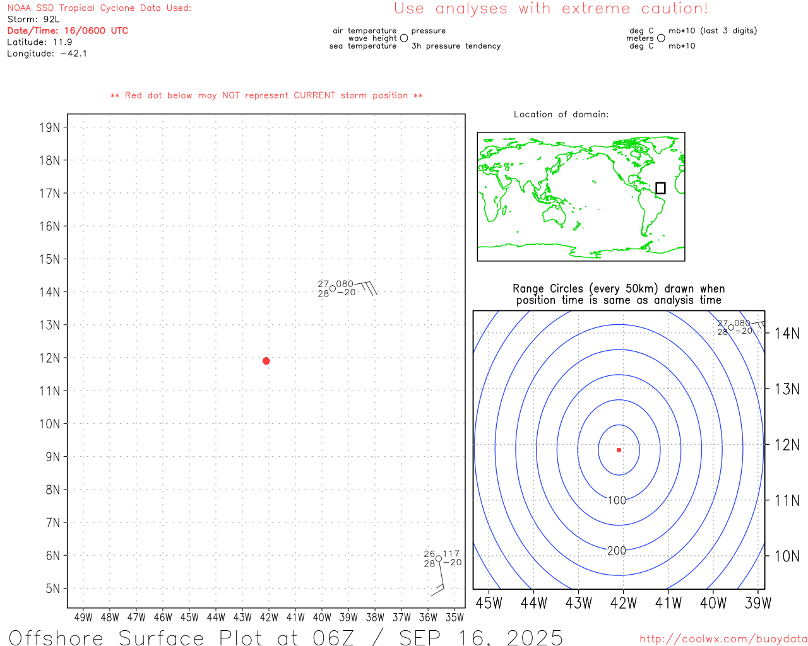Click the wind barb attached to the 14N main-map station
The width and height of the screenshot is (808, 646).
pos(367,288)
